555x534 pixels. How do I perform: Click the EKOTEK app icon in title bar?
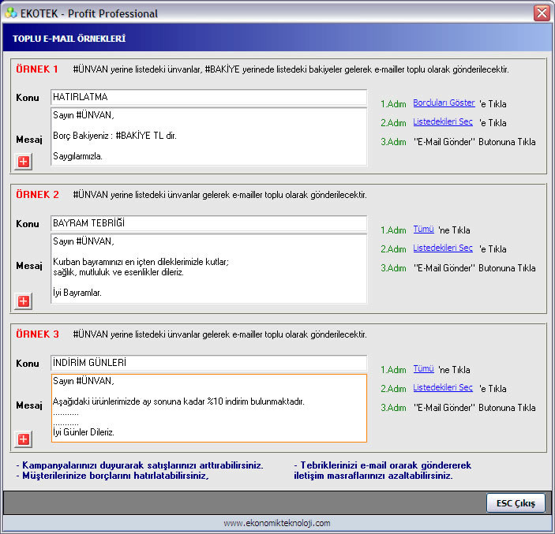click(x=11, y=13)
